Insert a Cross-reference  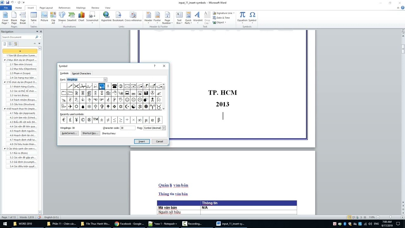[133, 17]
